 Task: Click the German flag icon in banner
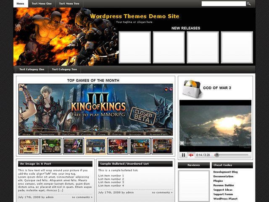[166, 89]
